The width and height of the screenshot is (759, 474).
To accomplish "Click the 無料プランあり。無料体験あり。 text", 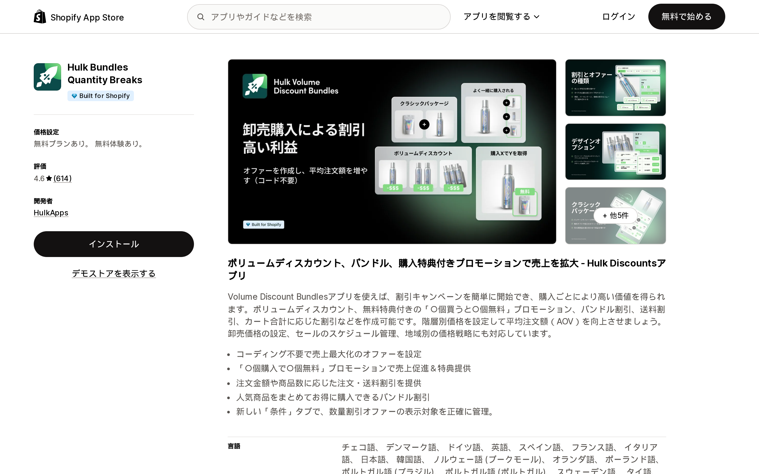I will pyautogui.click(x=89, y=144).
